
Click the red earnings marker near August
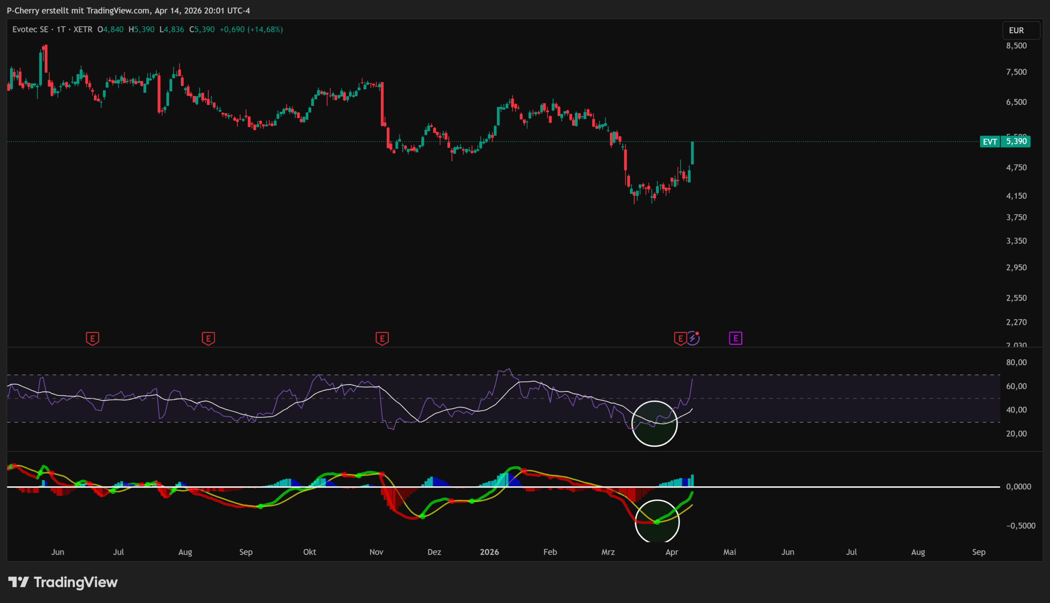208,338
